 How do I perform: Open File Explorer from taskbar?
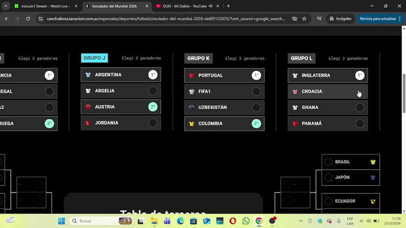tap(154, 221)
